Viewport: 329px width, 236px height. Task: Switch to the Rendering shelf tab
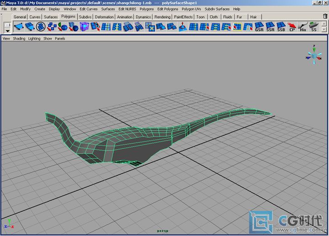[x=162, y=17]
